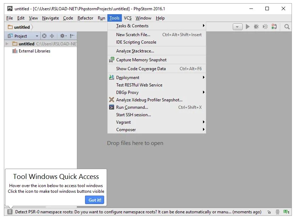The height and width of the screenshot is (219, 299).
Task: Click the PhpStorm logo in title bar
Action: [10, 9]
